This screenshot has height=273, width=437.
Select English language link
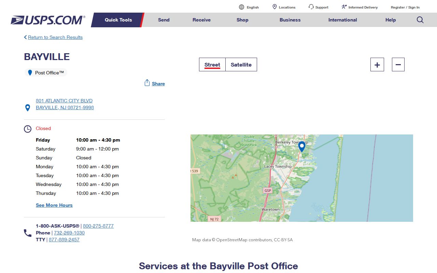click(x=253, y=7)
